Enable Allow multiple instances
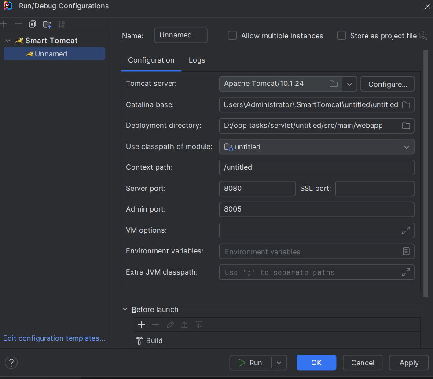 (x=232, y=35)
